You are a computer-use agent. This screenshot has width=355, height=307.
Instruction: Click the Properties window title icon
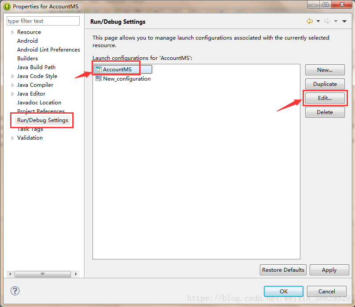[x=7, y=7]
